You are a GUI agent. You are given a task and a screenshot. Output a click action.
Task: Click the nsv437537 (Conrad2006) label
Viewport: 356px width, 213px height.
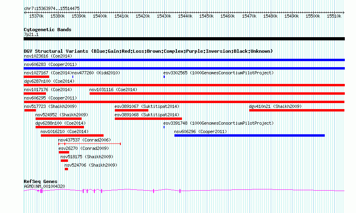84,140
